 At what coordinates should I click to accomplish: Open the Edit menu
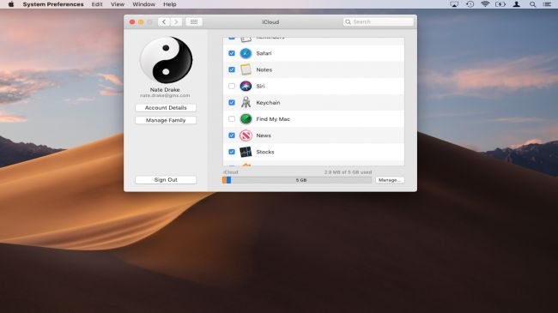[97, 4]
